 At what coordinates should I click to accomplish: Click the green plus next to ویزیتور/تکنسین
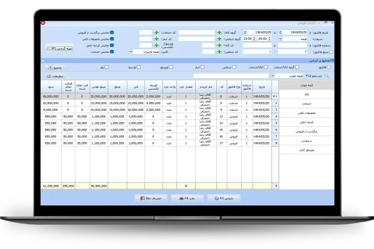156,45
